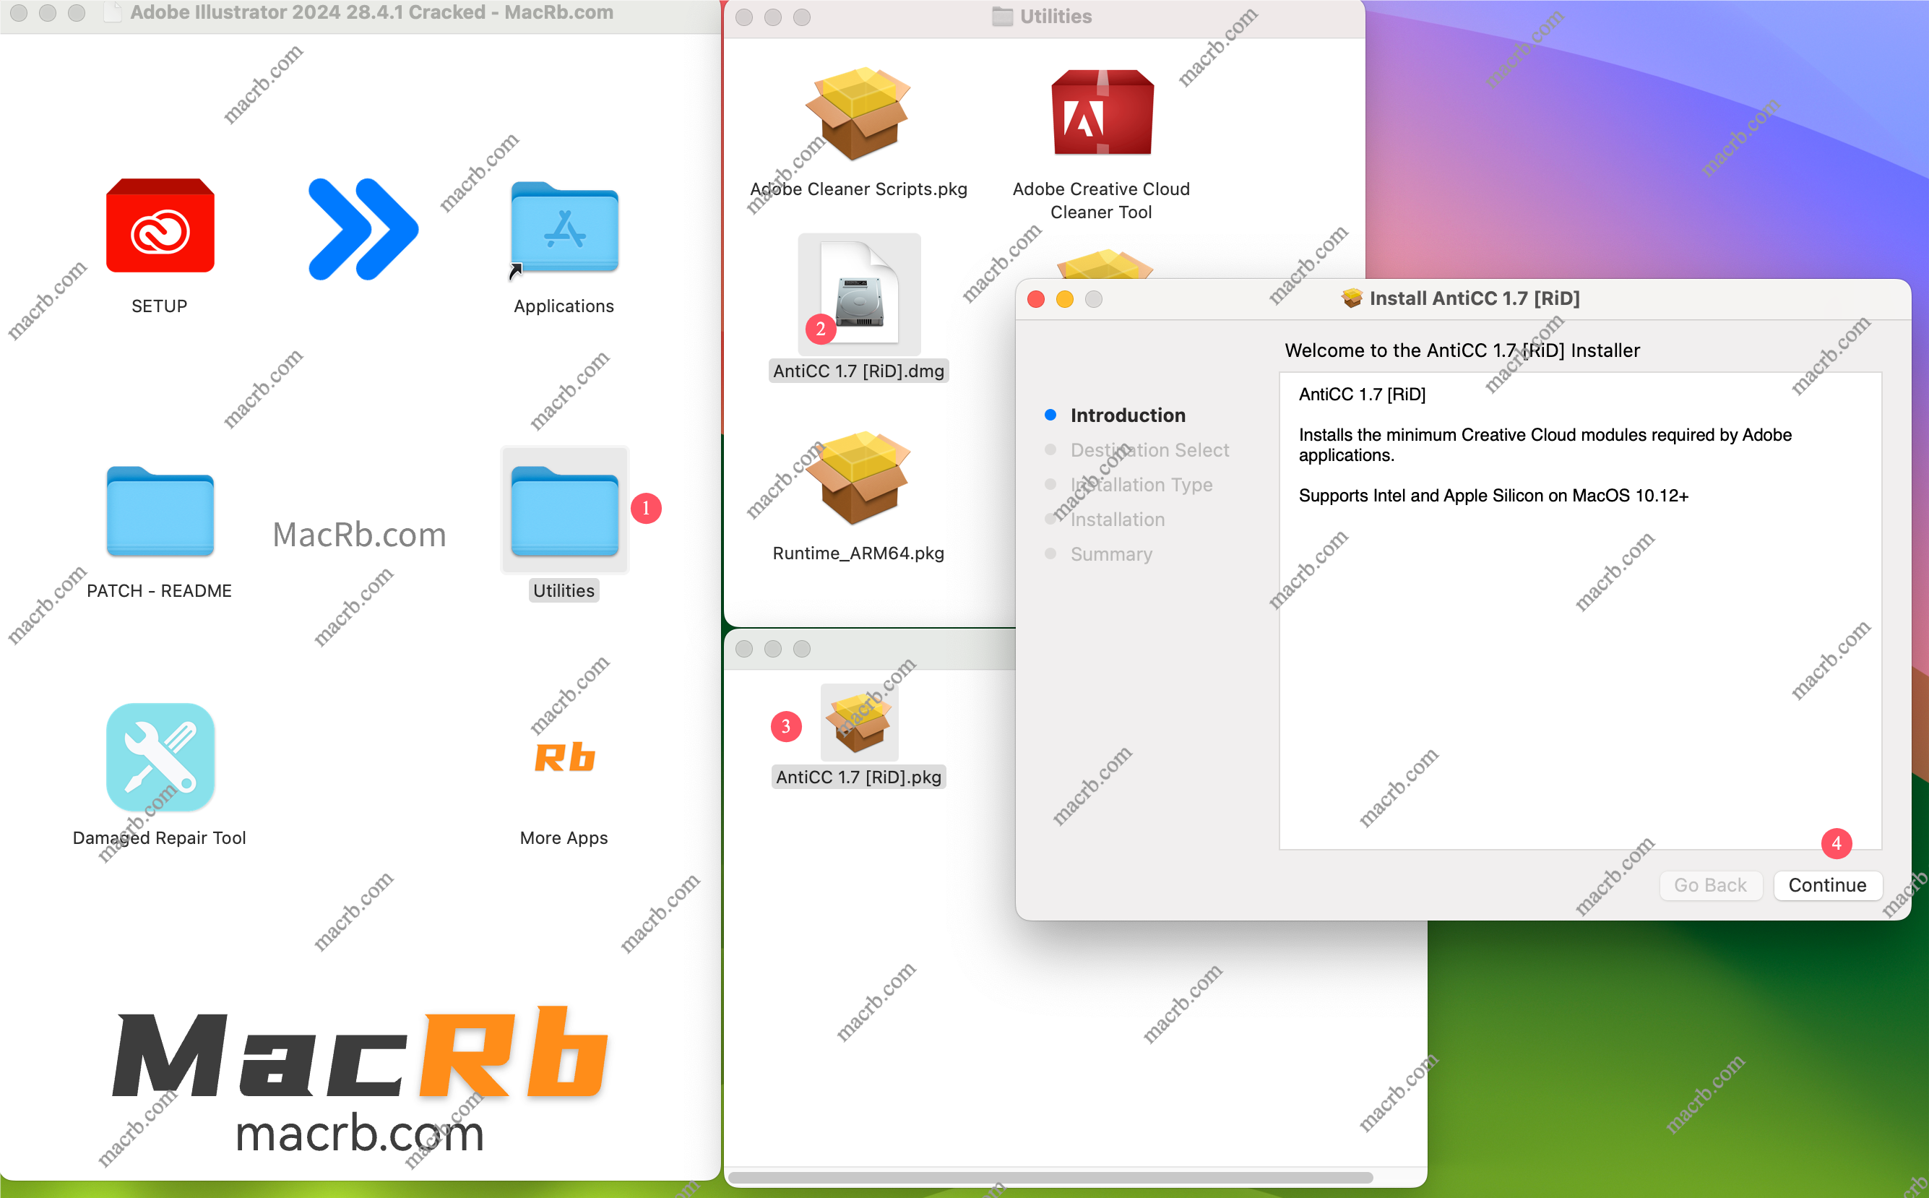Click the large MacRb logo graphic

coord(361,1053)
